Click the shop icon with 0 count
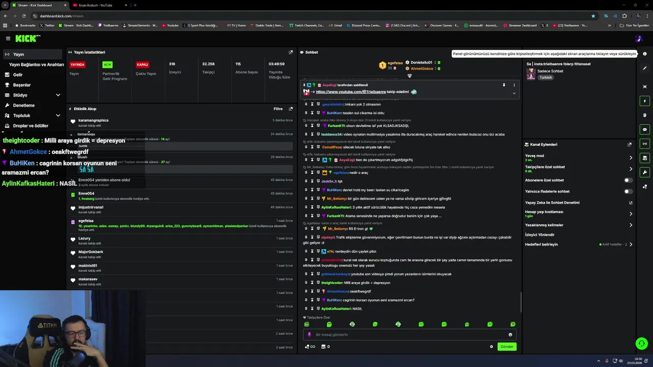Screen dimensions: 653x367 [325, 347]
